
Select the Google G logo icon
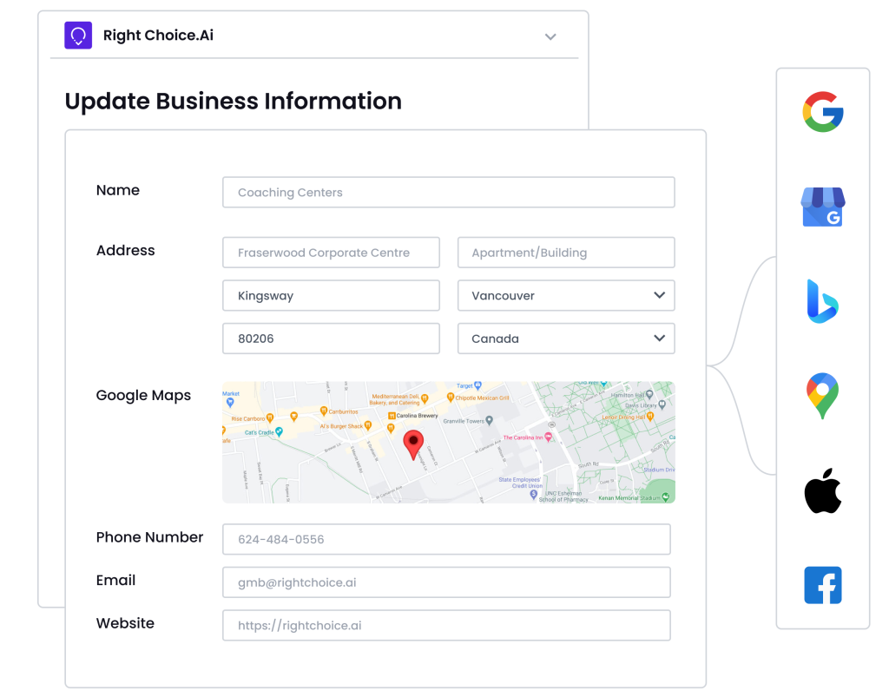823,112
